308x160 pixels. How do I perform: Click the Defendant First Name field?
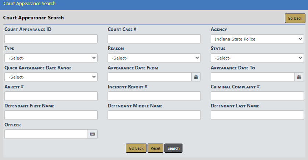pos(51,115)
